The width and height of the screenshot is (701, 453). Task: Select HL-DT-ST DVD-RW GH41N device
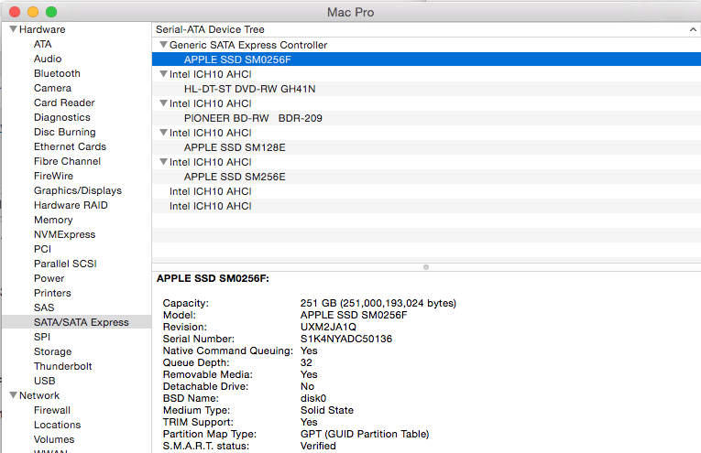426,89
